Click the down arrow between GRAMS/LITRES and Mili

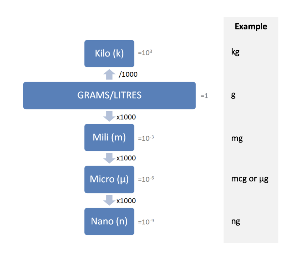tap(109, 116)
